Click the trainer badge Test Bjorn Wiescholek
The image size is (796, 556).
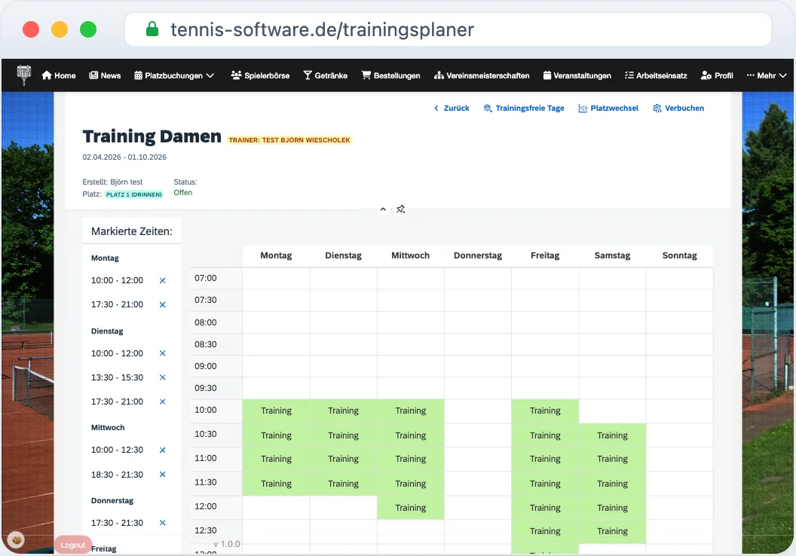(x=289, y=140)
